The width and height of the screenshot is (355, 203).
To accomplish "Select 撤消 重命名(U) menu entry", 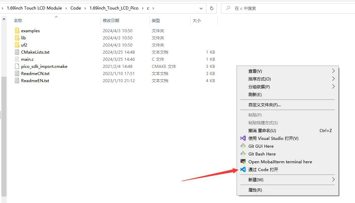I will [288, 130].
